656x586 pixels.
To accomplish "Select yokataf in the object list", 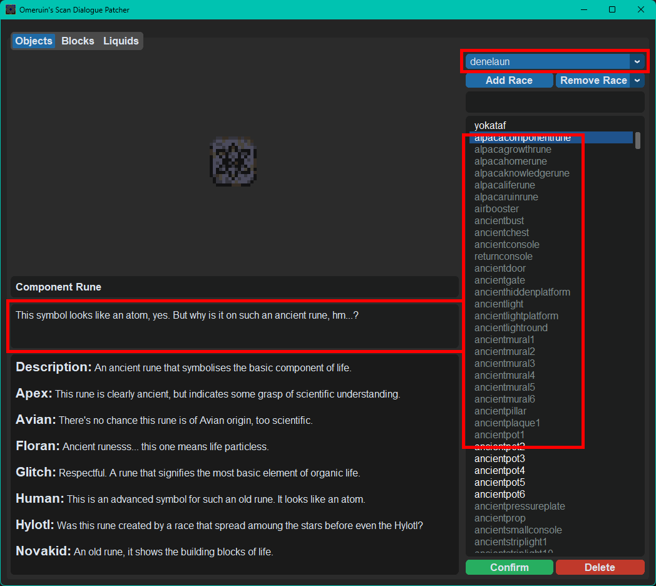I will tap(490, 126).
